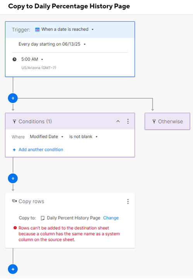Click the Copy rows action icon
The image size is (193, 279).
click(14, 201)
